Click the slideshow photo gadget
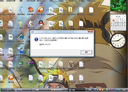 118,6
